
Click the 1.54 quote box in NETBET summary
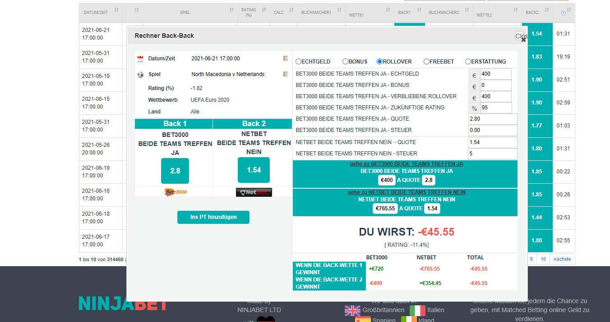432,209
